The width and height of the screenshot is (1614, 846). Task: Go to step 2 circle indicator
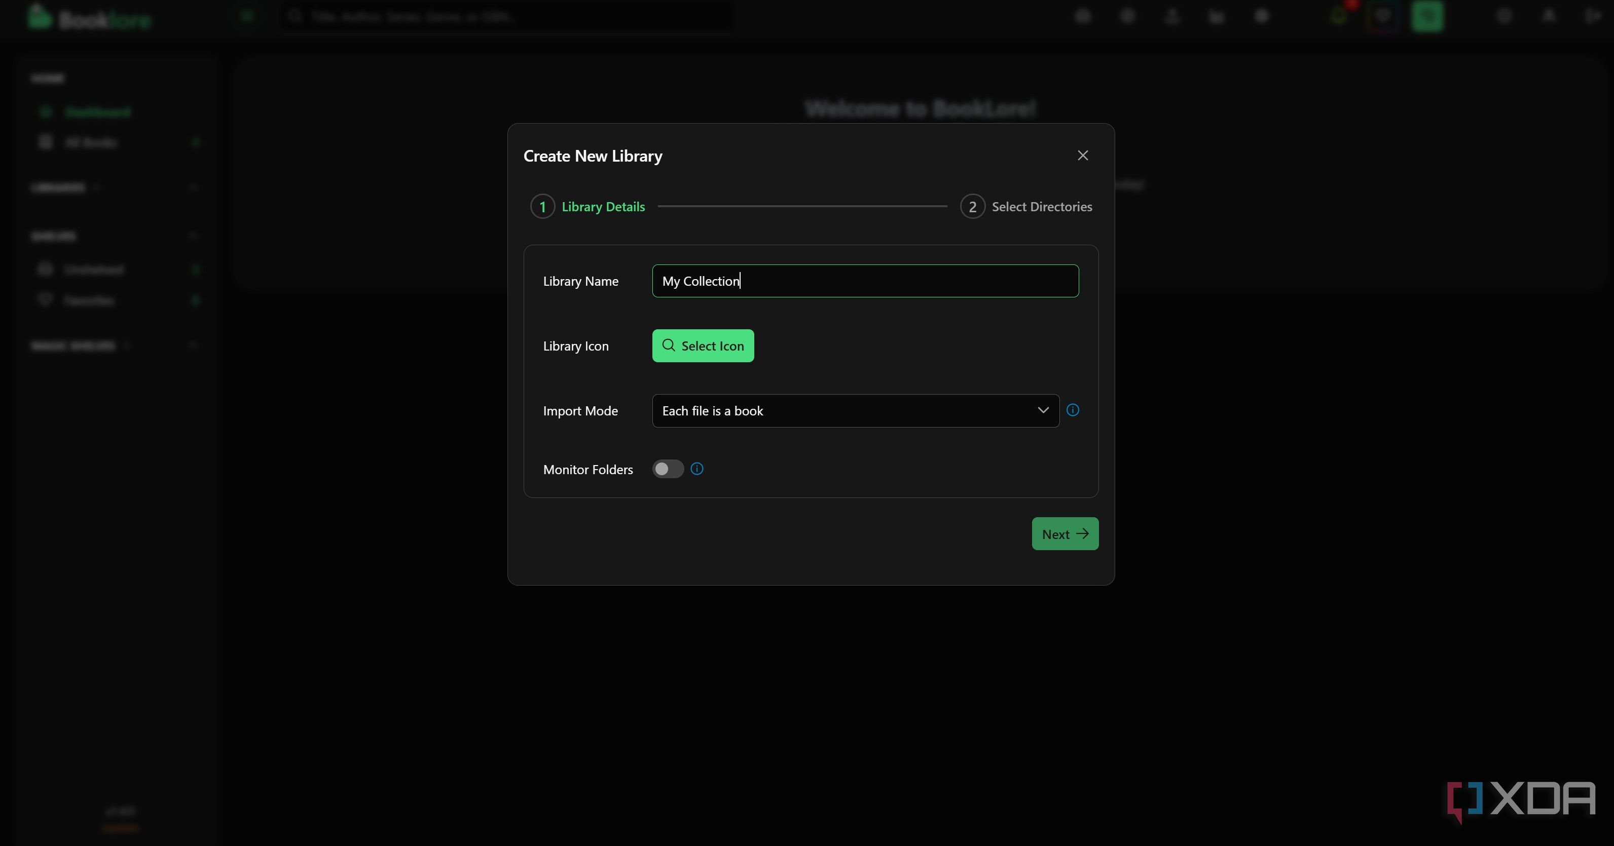point(972,207)
